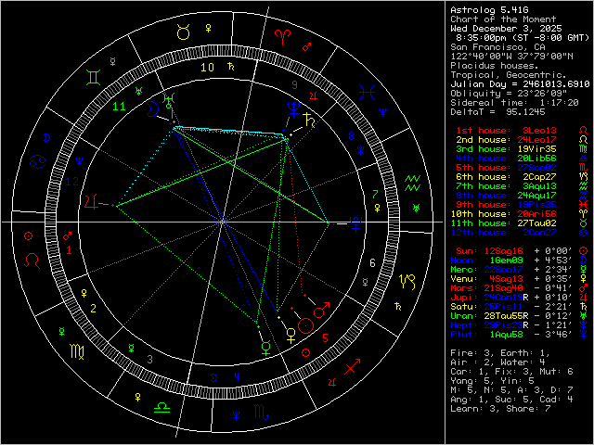Select the yellow house number 10 in the wheel
This screenshot has width=594, height=445.
coord(207,68)
